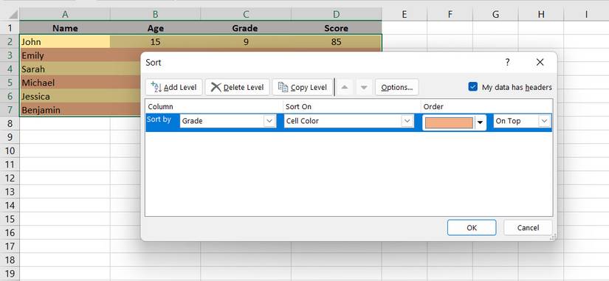Select row 19 header
609x281 pixels.
[10, 274]
